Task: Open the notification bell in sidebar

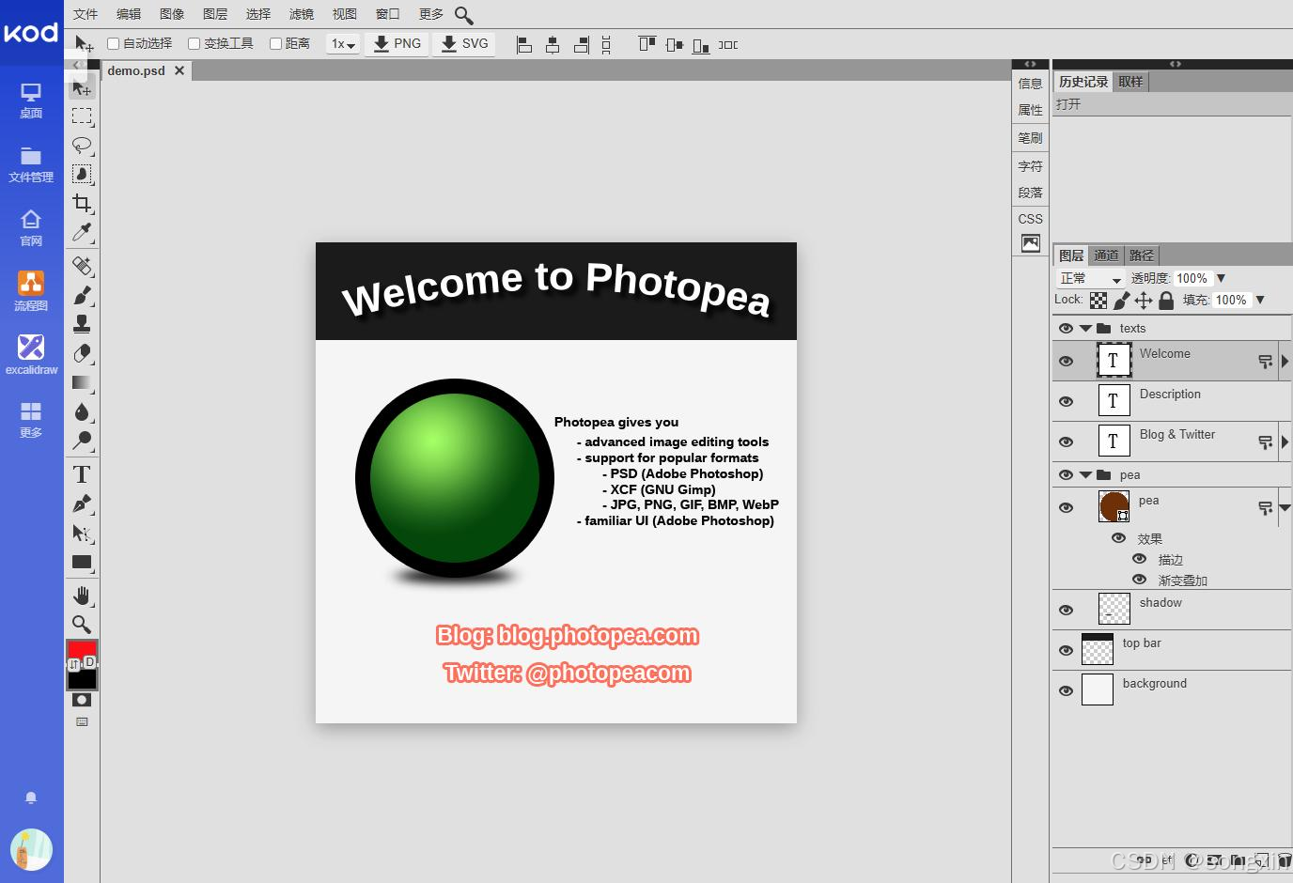Action: tap(31, 798)
